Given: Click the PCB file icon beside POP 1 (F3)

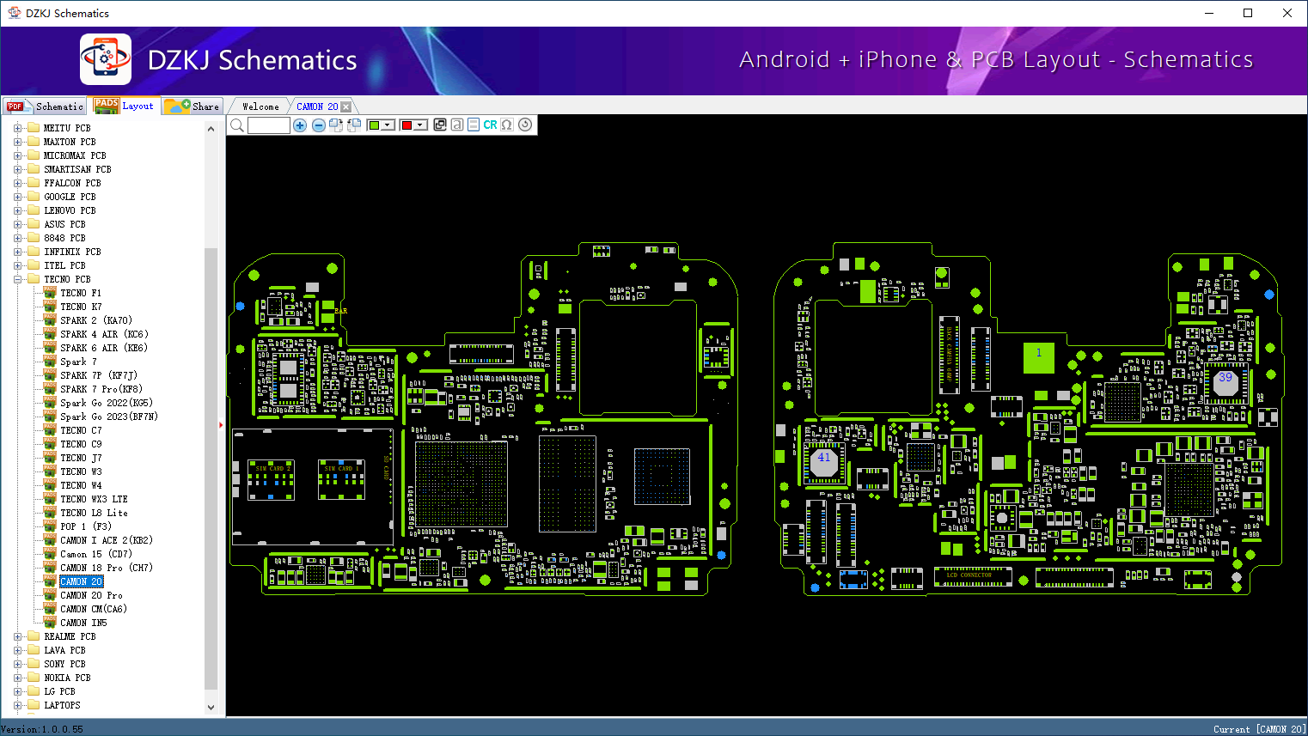Looking at the screenshot, I should [50, 526].
